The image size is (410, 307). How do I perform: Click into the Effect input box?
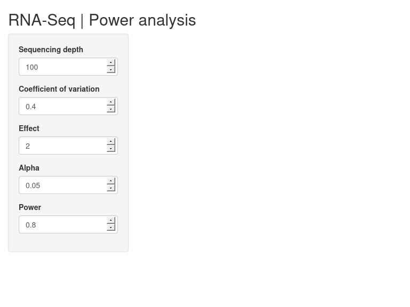point(63,146)
